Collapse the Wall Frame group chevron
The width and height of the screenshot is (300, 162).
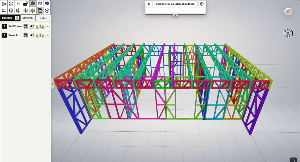48,26
